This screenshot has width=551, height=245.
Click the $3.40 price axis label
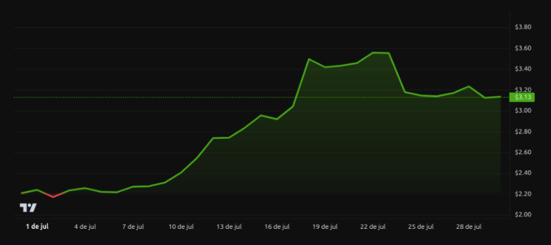pos(523,69)
